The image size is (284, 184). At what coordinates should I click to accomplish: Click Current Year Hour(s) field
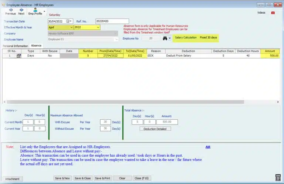[x=40, y=129]
